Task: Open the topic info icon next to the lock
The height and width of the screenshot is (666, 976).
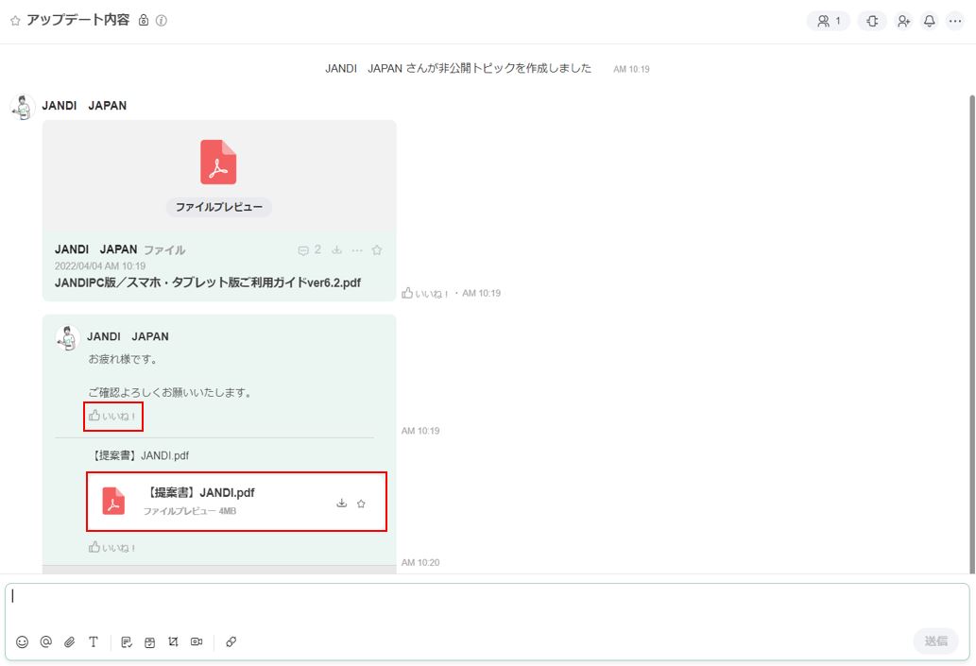Action: click(162, 21)
